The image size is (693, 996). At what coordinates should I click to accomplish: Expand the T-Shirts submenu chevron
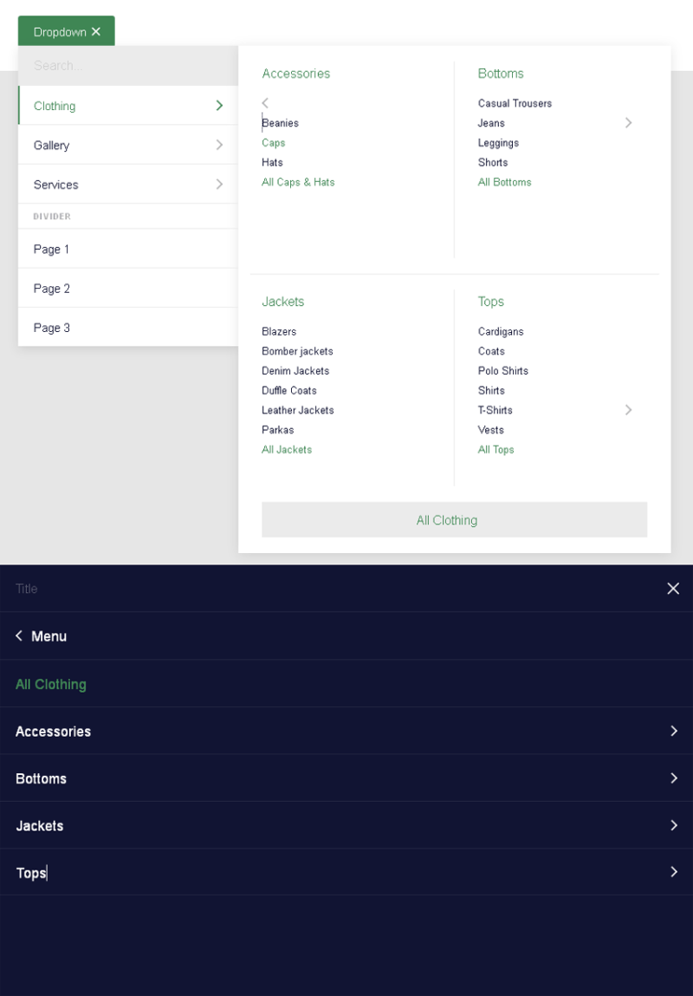point(628,410)
